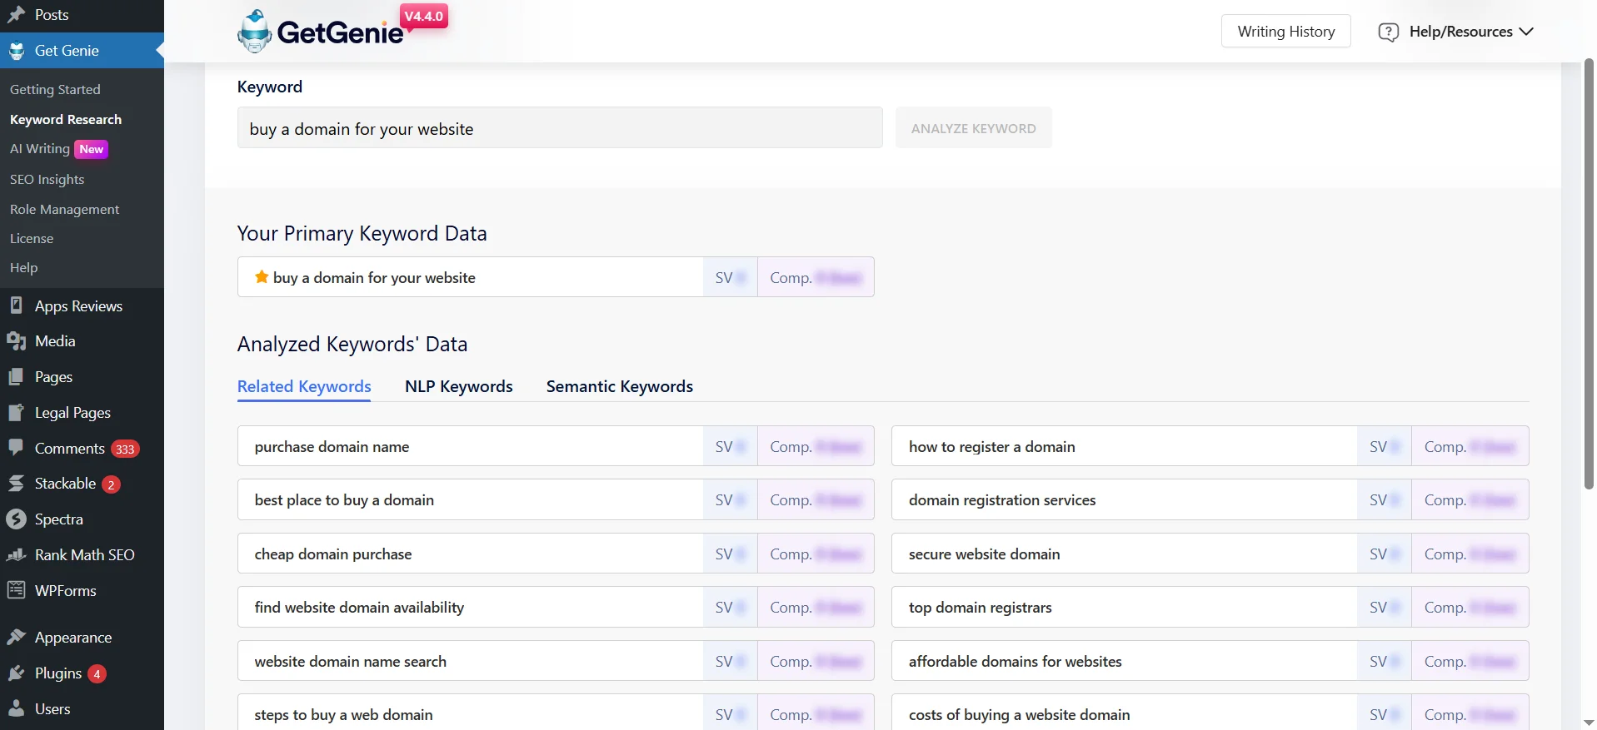The width and height of the screenshot is (1597, 730).
Task: Open Getting Started submenu item
Action: pos(55,89)
